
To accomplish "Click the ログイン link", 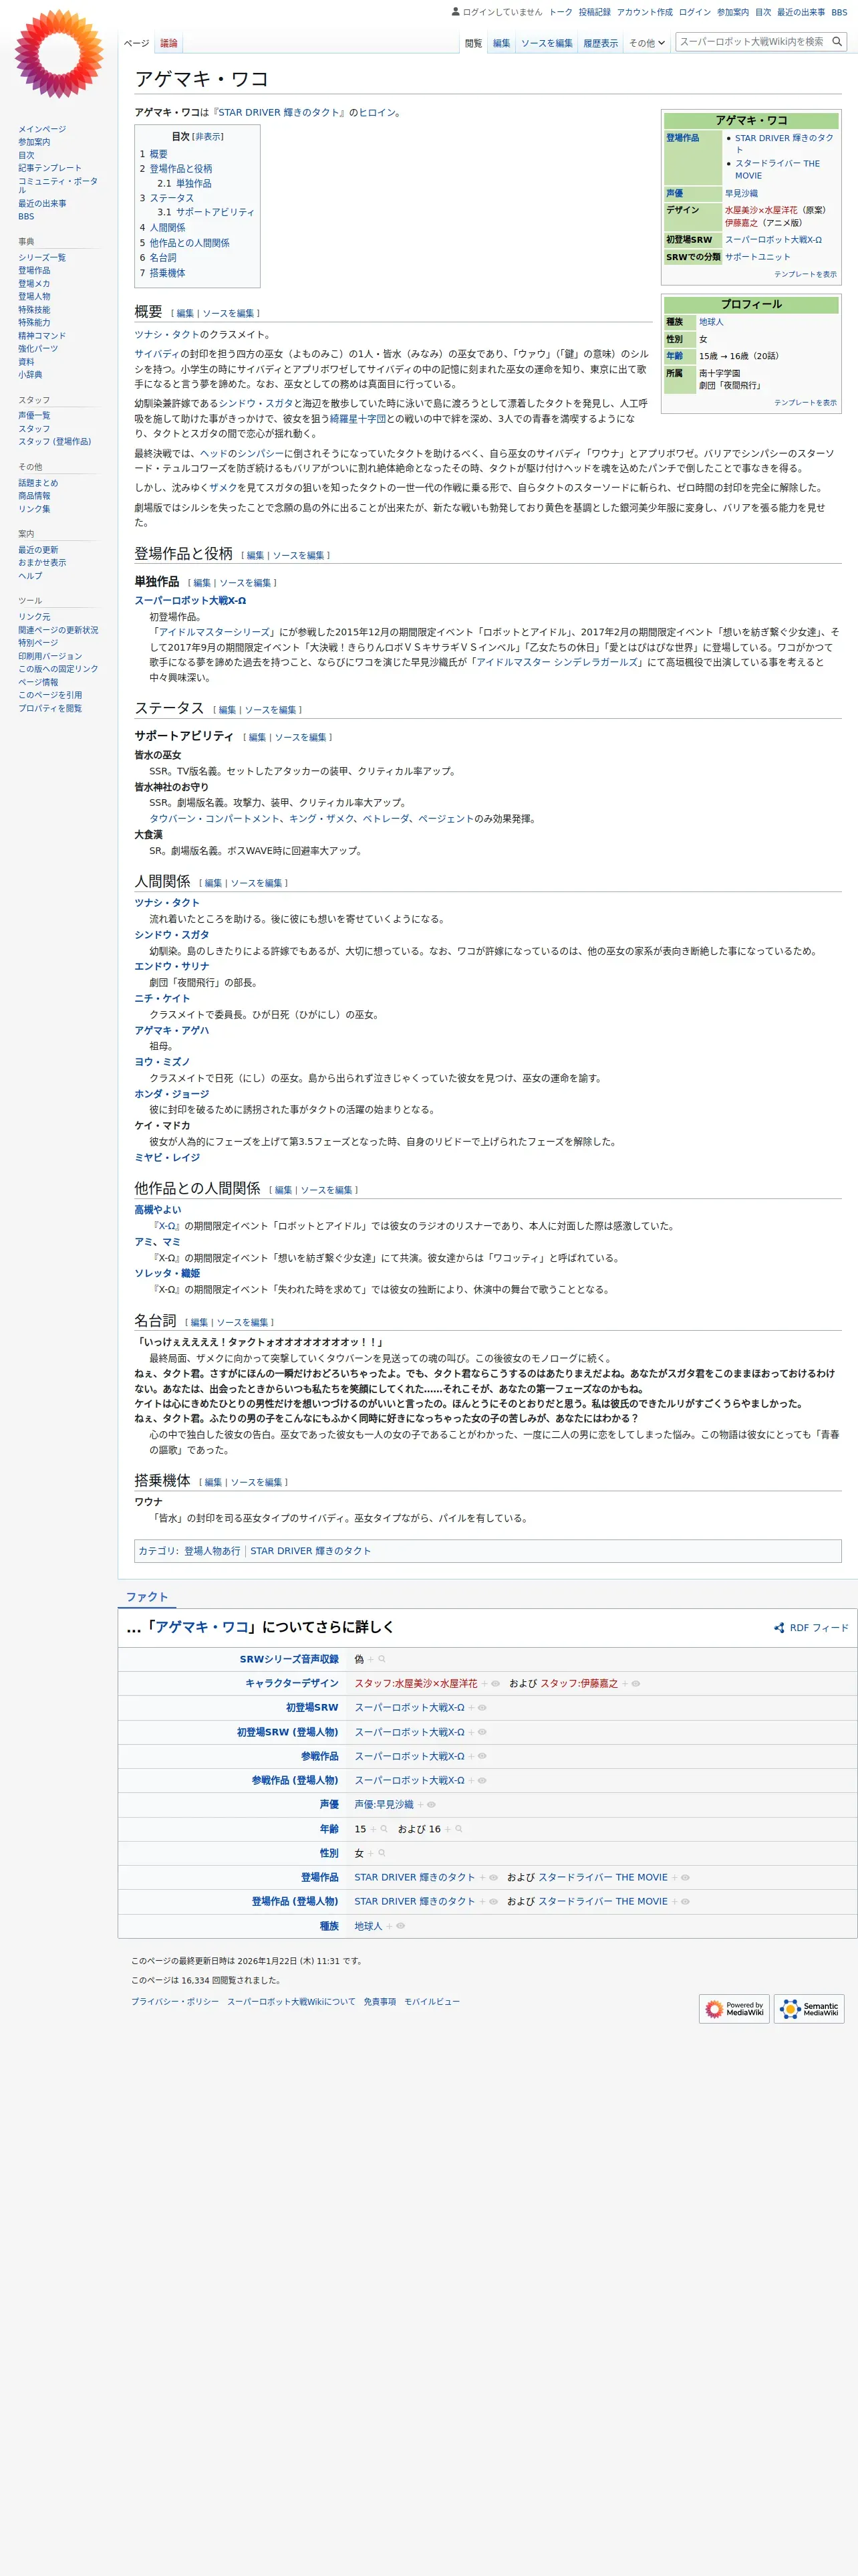I will tap(694, 12).
